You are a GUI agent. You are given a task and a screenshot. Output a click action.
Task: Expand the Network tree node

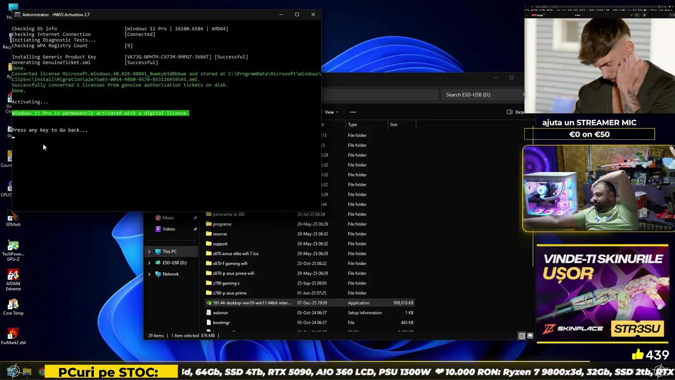[149, 274]
